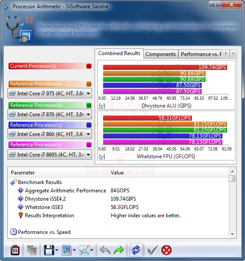
Task: Click the results list scrollbar thumb
Action: (x=232, y=179)
